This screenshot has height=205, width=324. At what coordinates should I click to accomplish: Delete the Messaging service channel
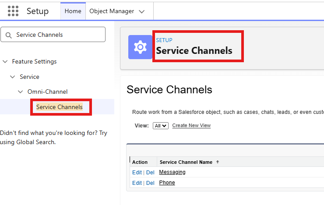[150, 172]
